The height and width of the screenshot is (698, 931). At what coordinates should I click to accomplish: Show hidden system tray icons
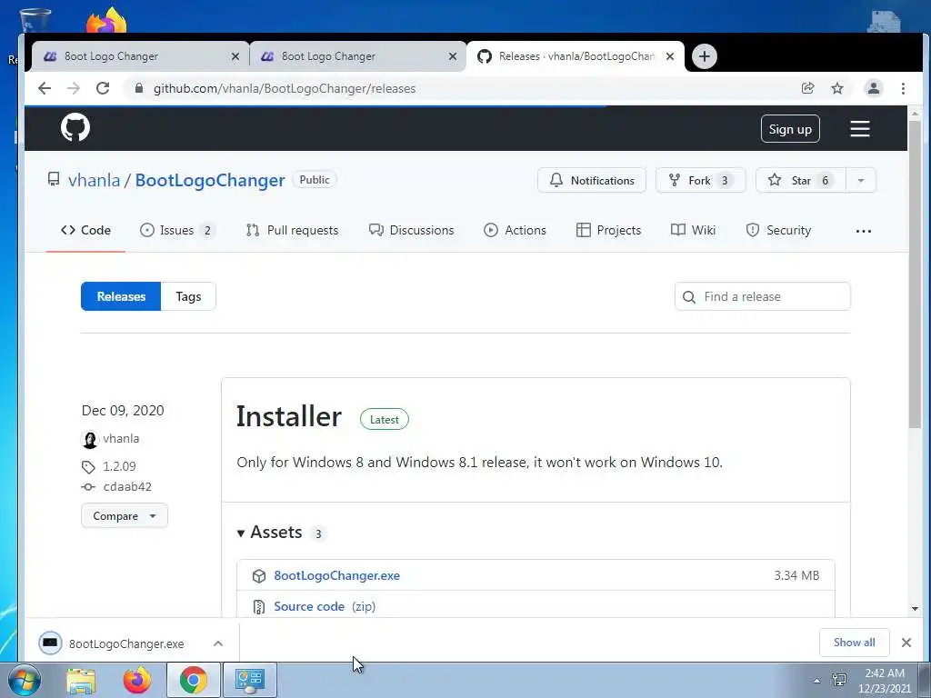817,681
